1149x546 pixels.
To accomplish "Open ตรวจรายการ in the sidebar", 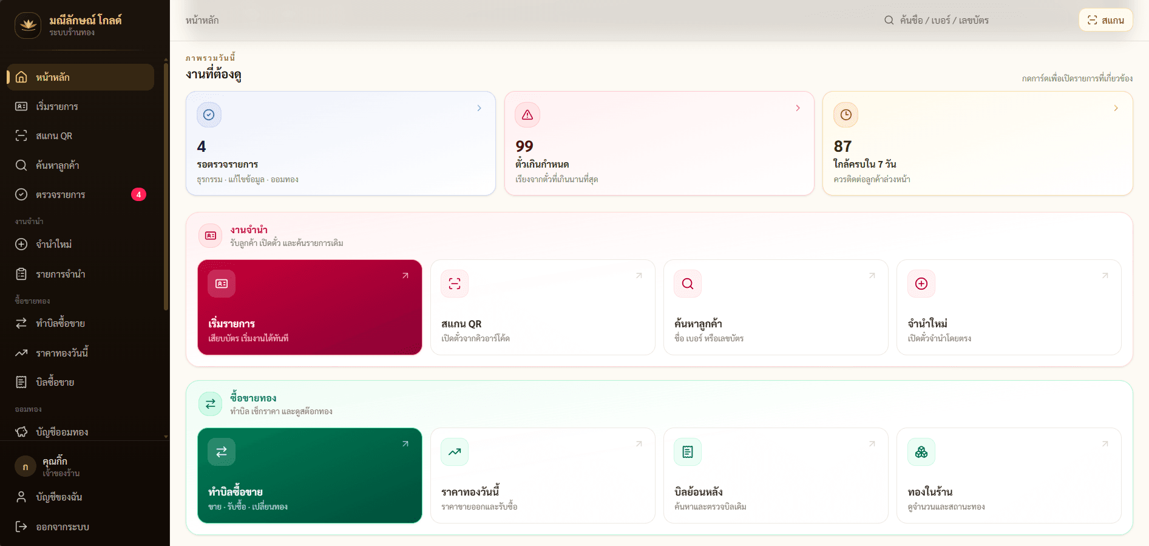I will coord(80,194).
